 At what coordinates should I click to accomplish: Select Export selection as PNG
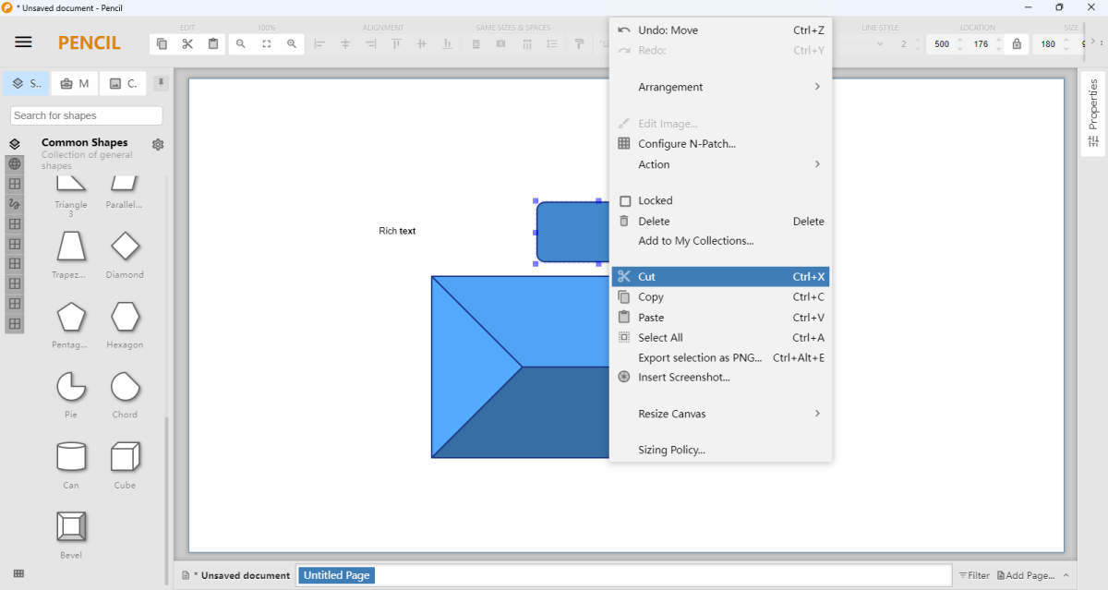point(700,358)
